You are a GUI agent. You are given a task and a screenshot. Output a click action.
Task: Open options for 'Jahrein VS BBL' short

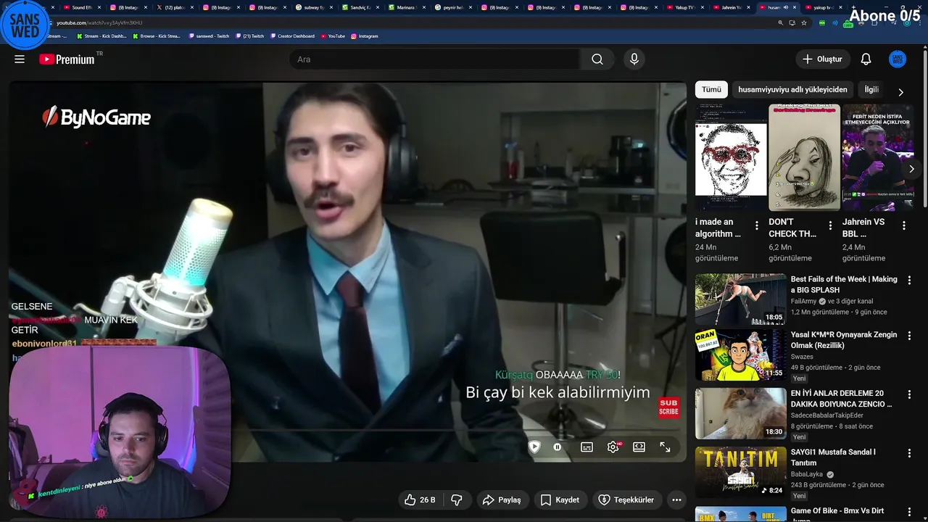(903, 225)
